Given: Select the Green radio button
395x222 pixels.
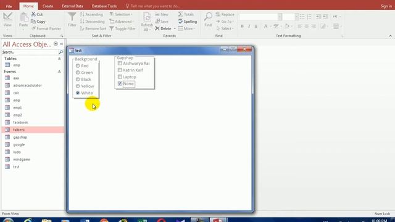Looking at the screenshot, I should point(78,73).
